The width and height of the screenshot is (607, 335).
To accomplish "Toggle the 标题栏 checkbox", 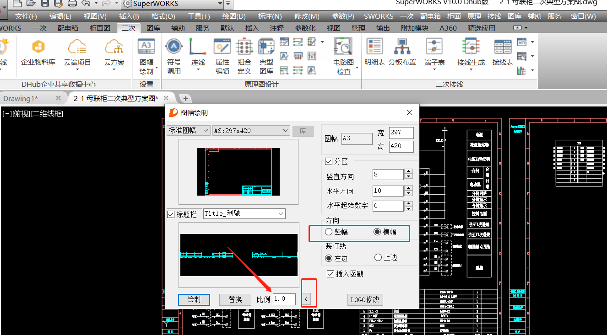I will pos(171,214).
